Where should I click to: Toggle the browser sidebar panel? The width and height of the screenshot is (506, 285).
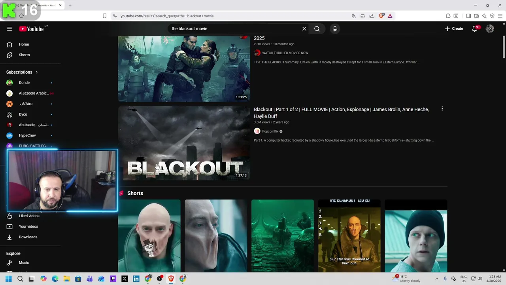[x=468, y=16]
